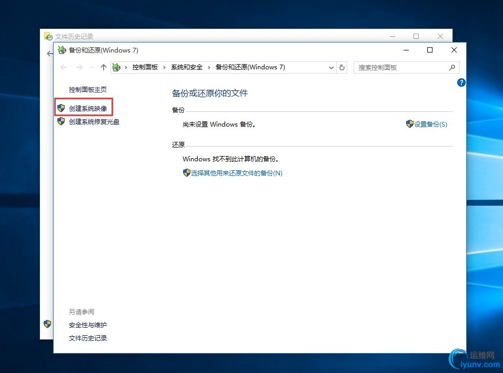Click shield icon in 文件历史记录 window bottom-left
Image resolution: width=503 pixels, height=373 pixels.
tap(47, 324)
